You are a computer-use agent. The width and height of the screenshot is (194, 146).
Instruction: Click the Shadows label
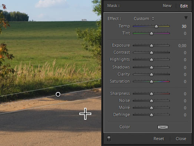point(121,67)
